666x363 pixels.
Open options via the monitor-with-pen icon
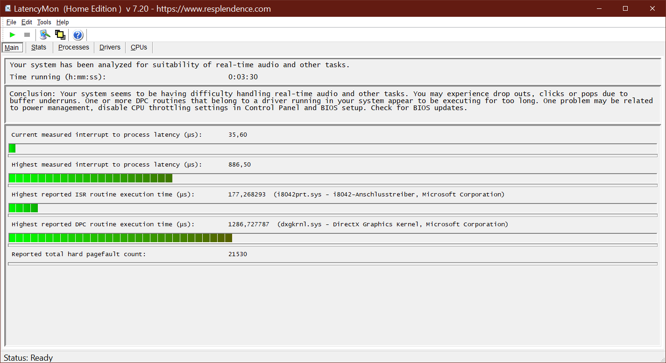click(45, 35)
